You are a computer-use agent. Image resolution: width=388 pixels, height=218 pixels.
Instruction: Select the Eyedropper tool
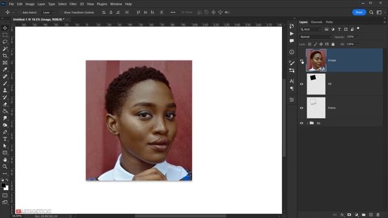[5, 70]
